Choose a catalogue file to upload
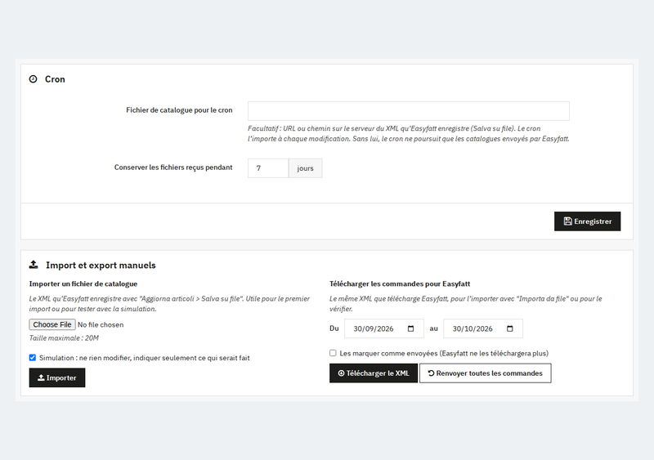The image size is (654, 460). click(52, 324)
